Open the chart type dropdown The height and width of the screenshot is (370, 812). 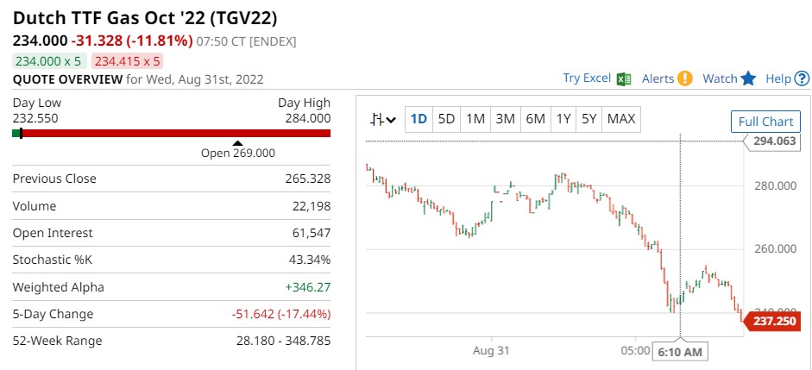383,119
